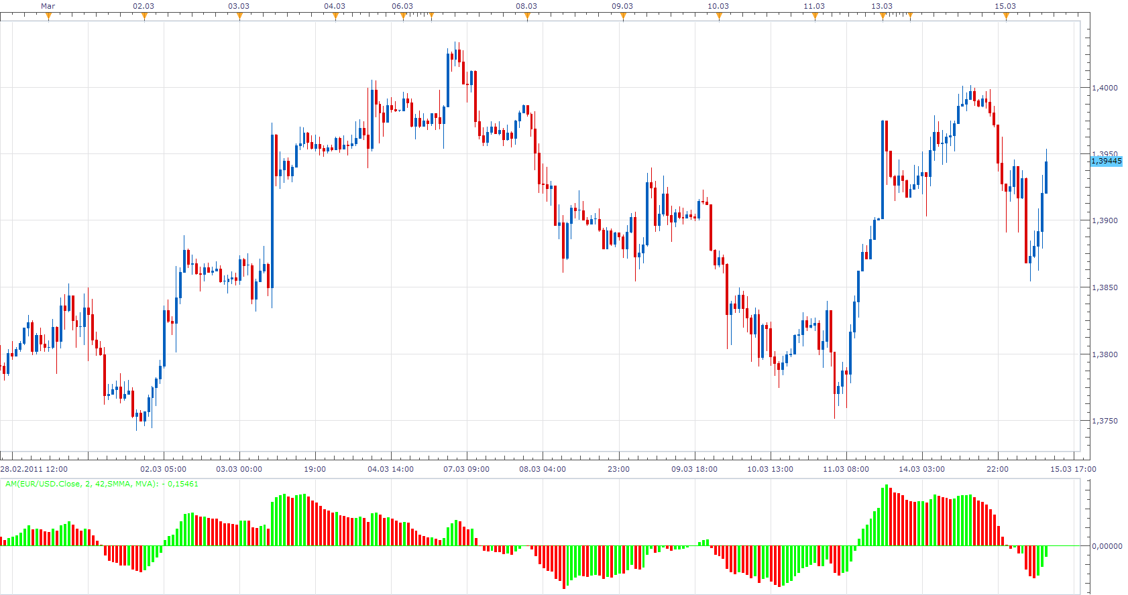Click the 08.03 04:00 time axis label
The width and height of the screenshot is (1128, 595).
pyautogui.click(x=543, y=469)
